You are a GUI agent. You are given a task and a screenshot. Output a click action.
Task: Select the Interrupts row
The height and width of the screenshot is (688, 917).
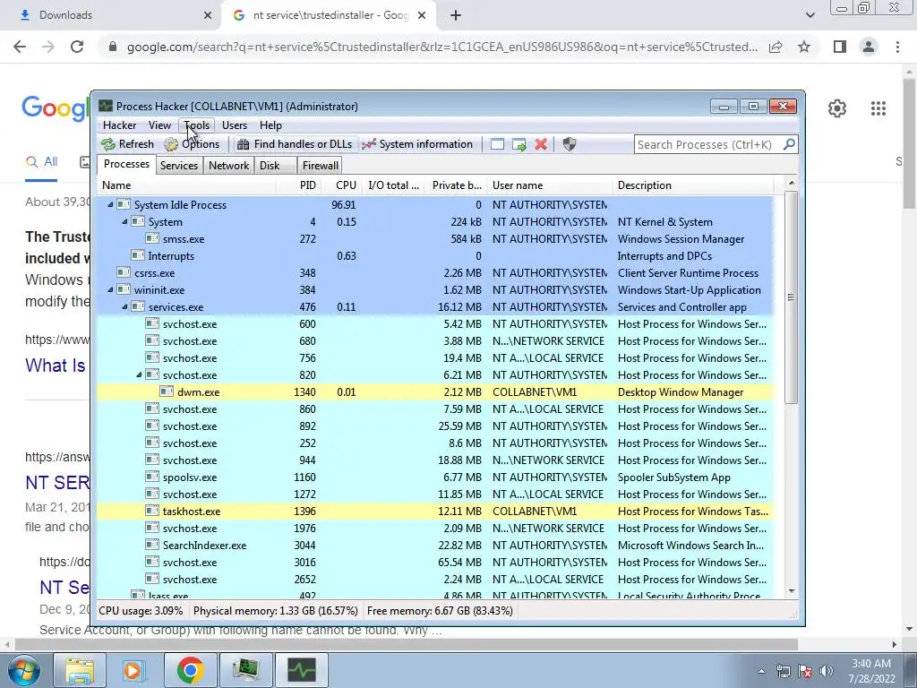[435, 255]
